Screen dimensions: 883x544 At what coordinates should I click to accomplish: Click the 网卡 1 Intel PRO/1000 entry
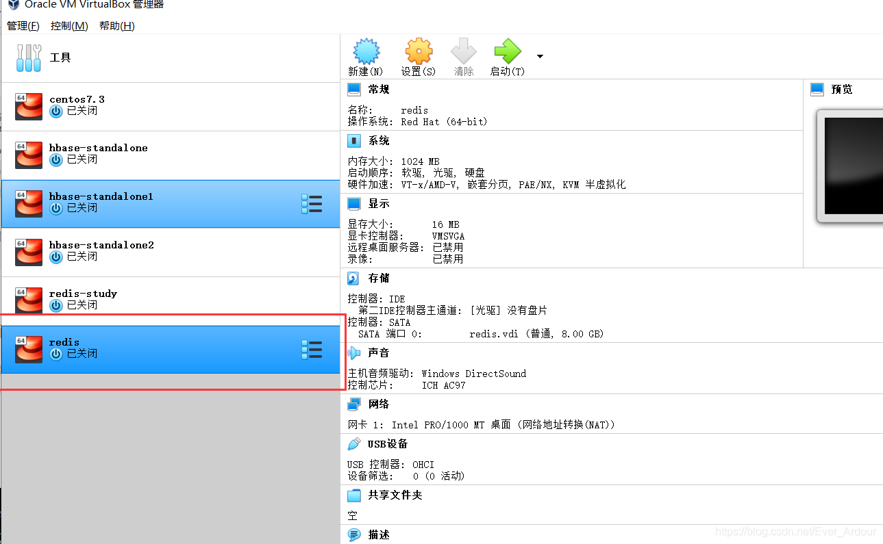(x=481, y=425)
